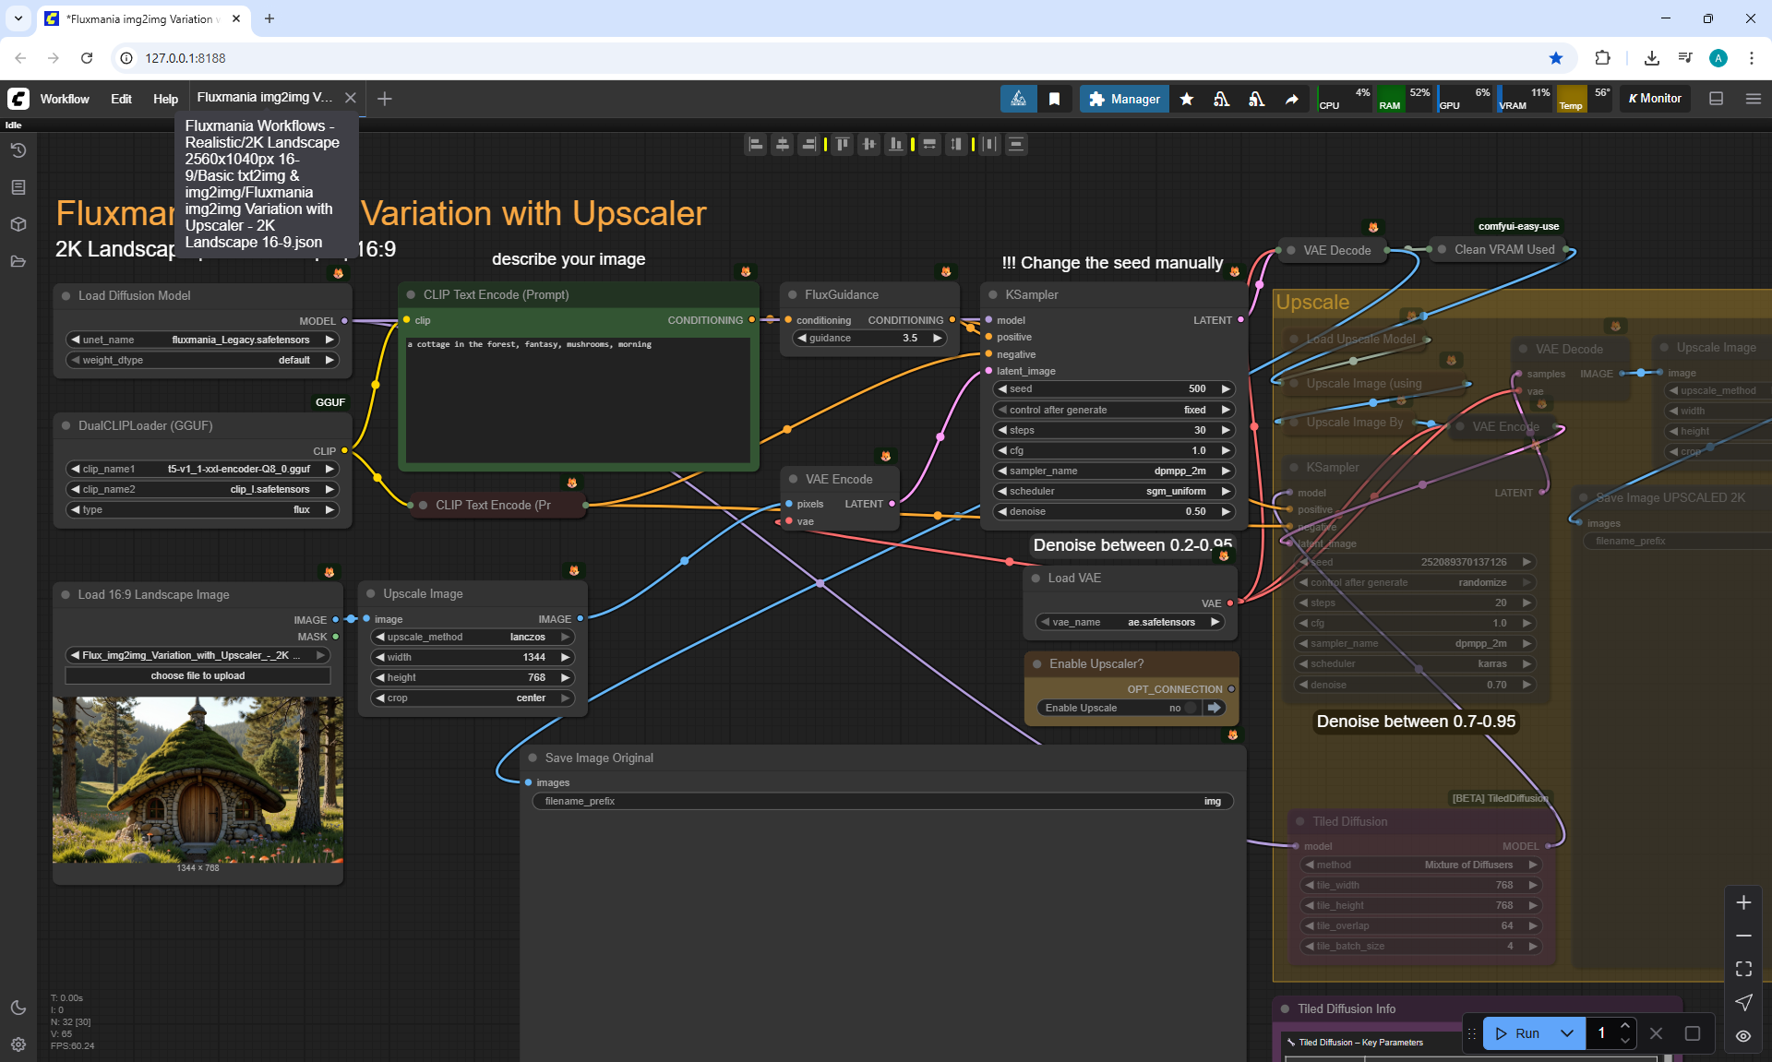Open the ComfyUI Manager
Viewport: 1772px width, 1062px height.
coord(1123,99)
